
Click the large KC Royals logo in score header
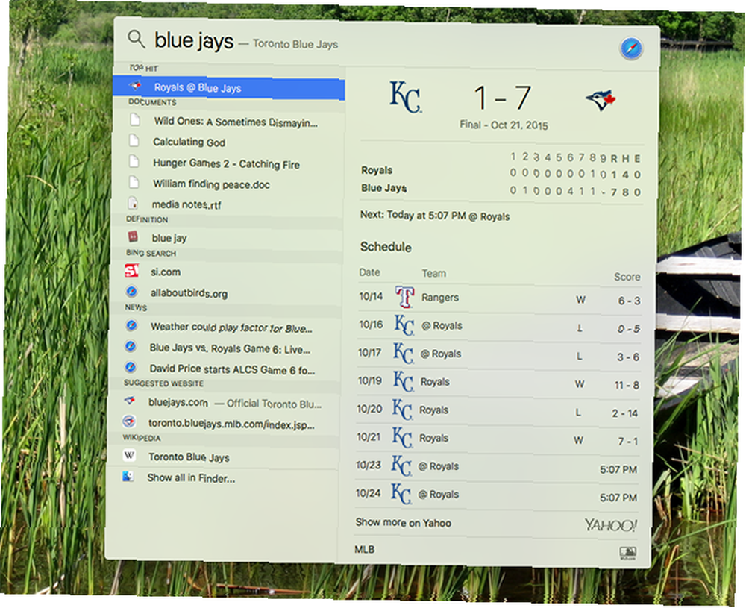point(405,97)
